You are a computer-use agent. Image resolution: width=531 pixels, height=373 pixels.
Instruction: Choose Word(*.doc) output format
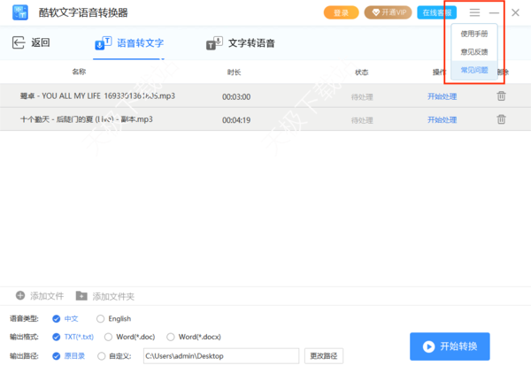[x=109, y=337]
